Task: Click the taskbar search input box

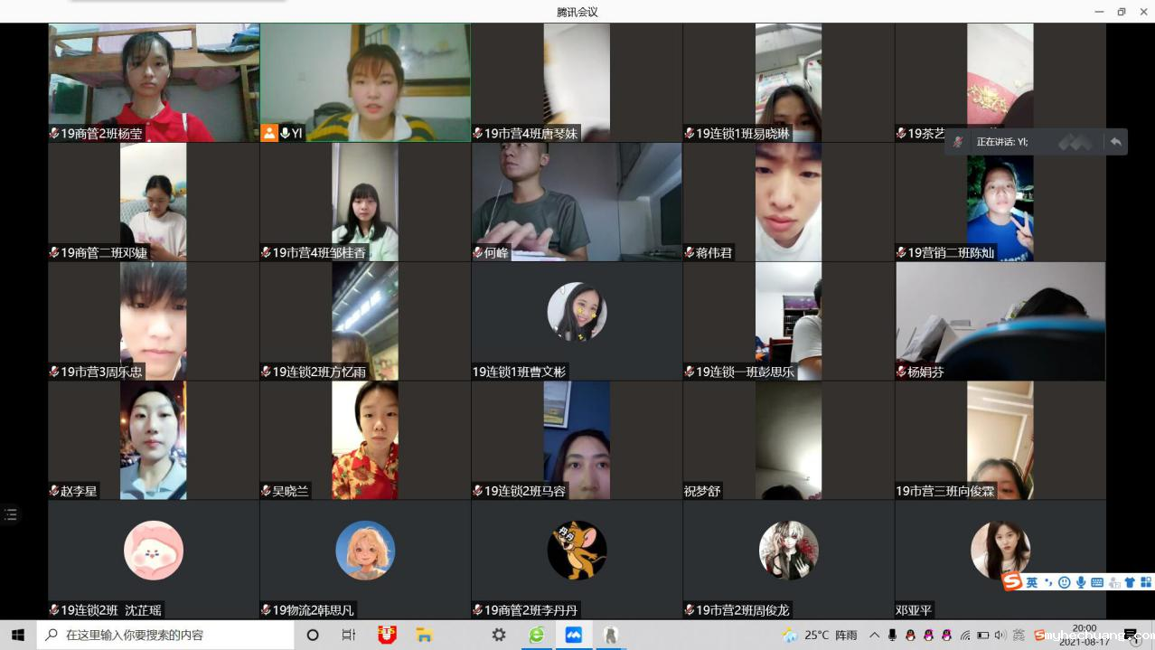Action: (x=165, y=635)
